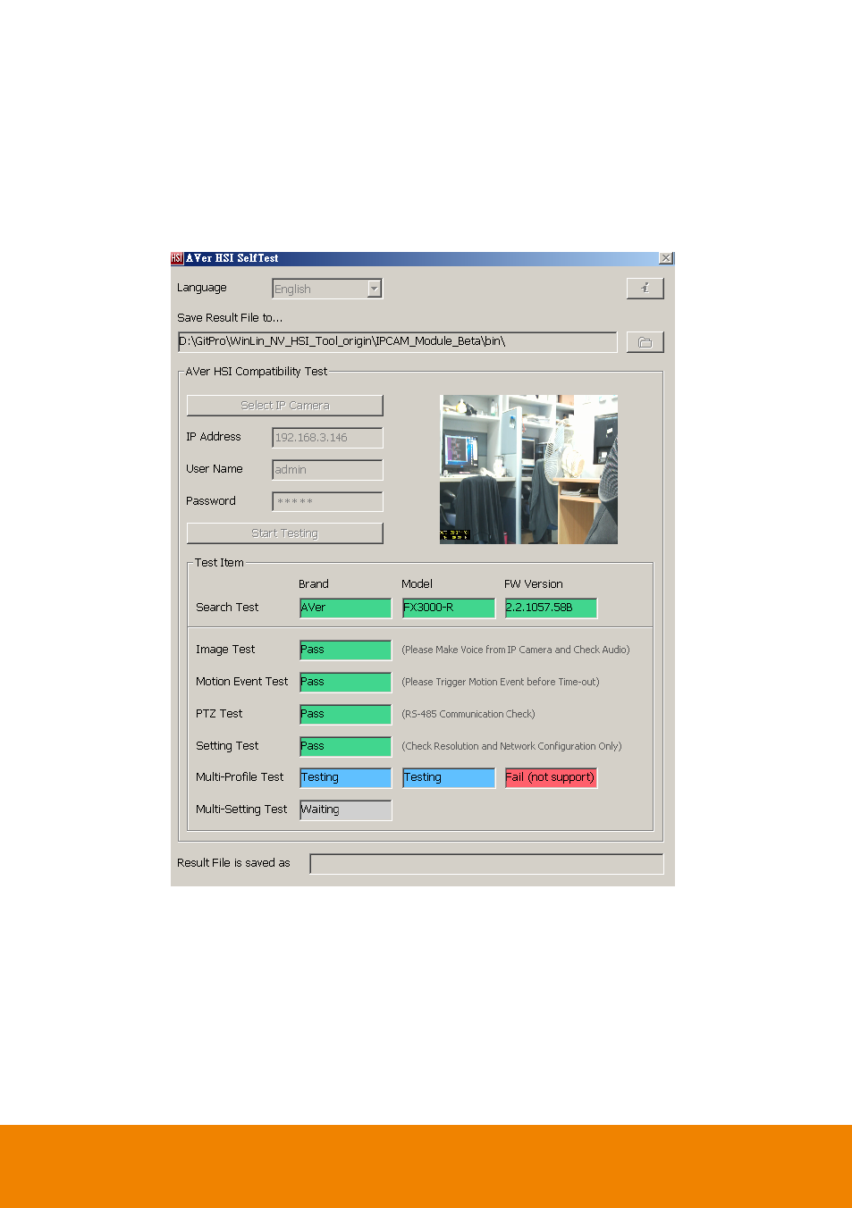The width and height of the screenshot is (852, 1208).
Task: Click the Search Test label
Action: point(227,608)
